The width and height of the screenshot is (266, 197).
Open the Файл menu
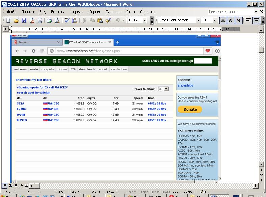click(11, 12)
